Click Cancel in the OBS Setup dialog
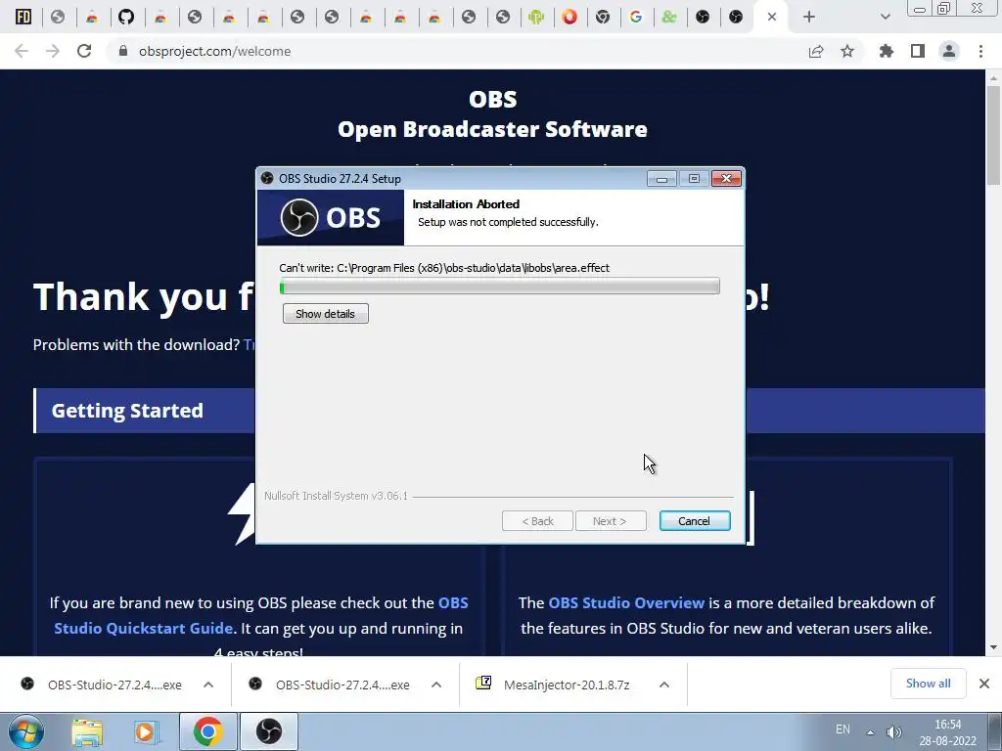This screenshot has height=751, width=1002. click(695, 521)
